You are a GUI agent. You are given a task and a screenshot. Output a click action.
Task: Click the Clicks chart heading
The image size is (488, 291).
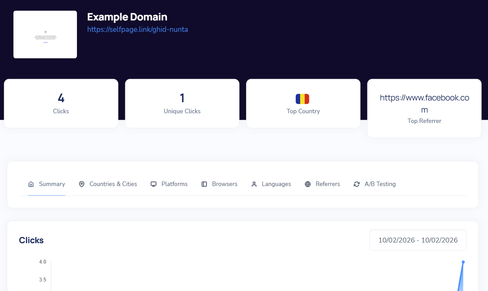tap(31, 240)
